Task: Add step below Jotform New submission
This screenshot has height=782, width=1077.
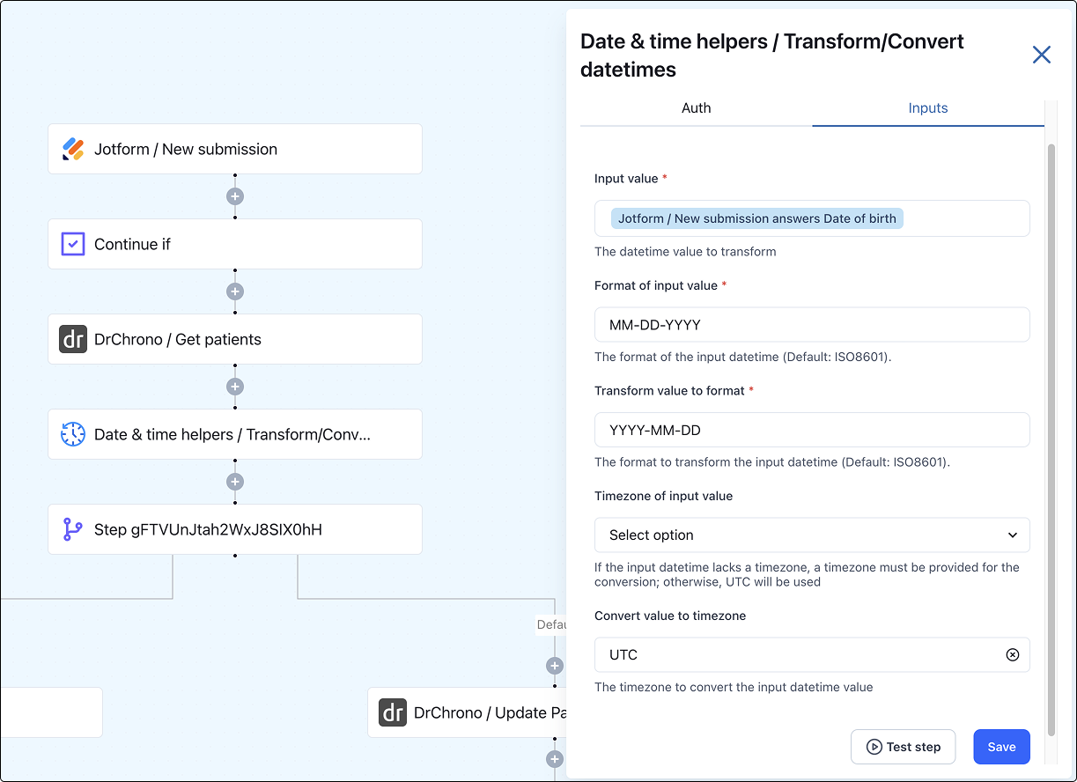Action: point(234,196)
